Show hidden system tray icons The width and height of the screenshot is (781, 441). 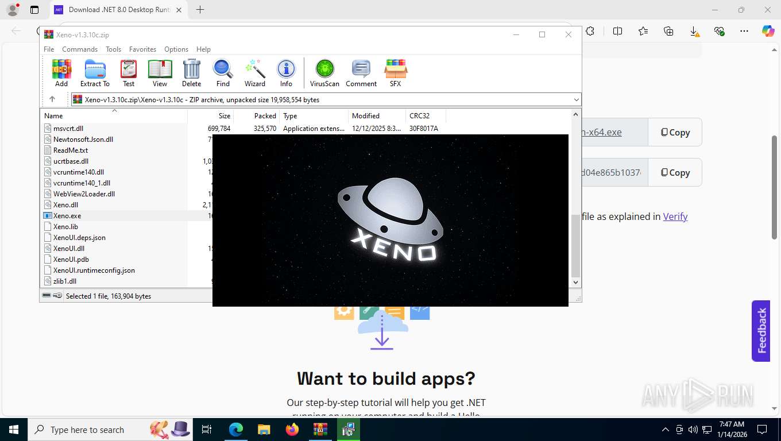pos(666,430)
